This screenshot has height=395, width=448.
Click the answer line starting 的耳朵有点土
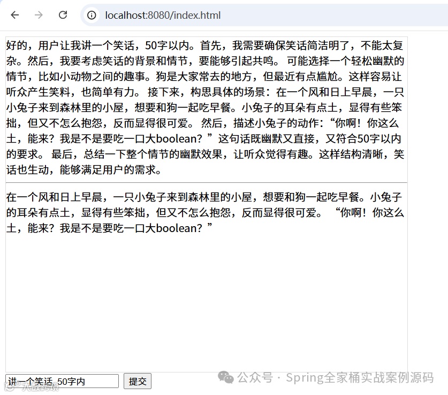tap(205, 213)
